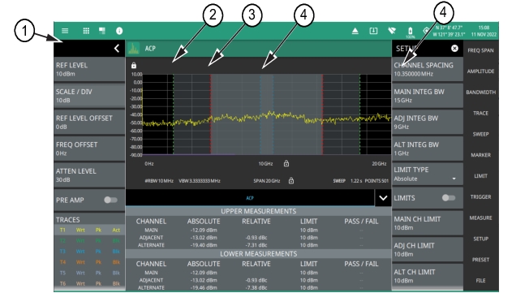512x293 pixels.
Task: Click the save/download icon in top bar
Action: pyautogui.click(x=373, y=31)
